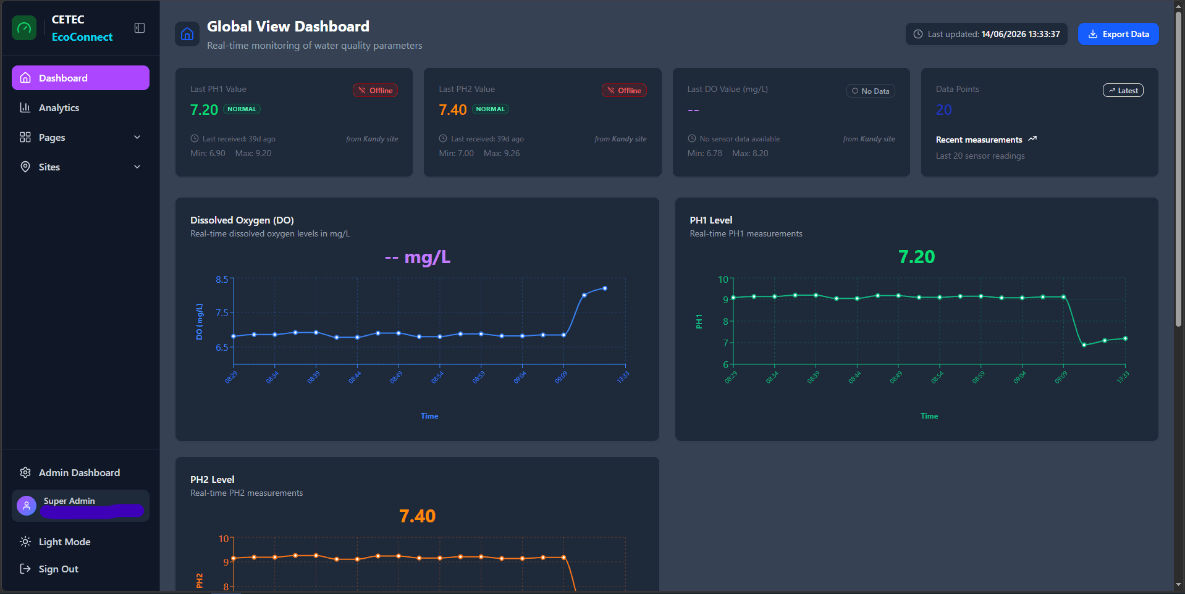This screenshot has width=1185, height=594.
Task: Expand the Pages submenu chevron
Action: coord(137,137)
